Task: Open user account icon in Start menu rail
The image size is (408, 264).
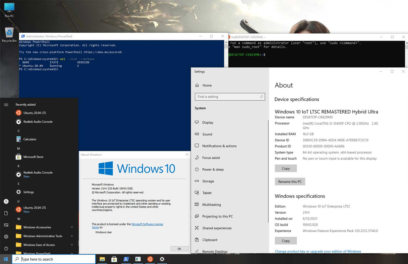Action: (6, 201)
